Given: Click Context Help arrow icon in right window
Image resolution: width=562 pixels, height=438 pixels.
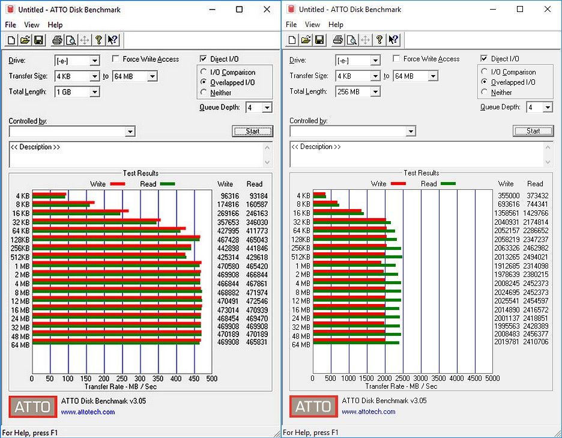Looking at the screenshot, I should pyautogui.click(x=393, y=40).
